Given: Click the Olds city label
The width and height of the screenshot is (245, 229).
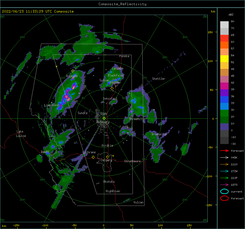Looking at the screenshot, I should (104, 114).
